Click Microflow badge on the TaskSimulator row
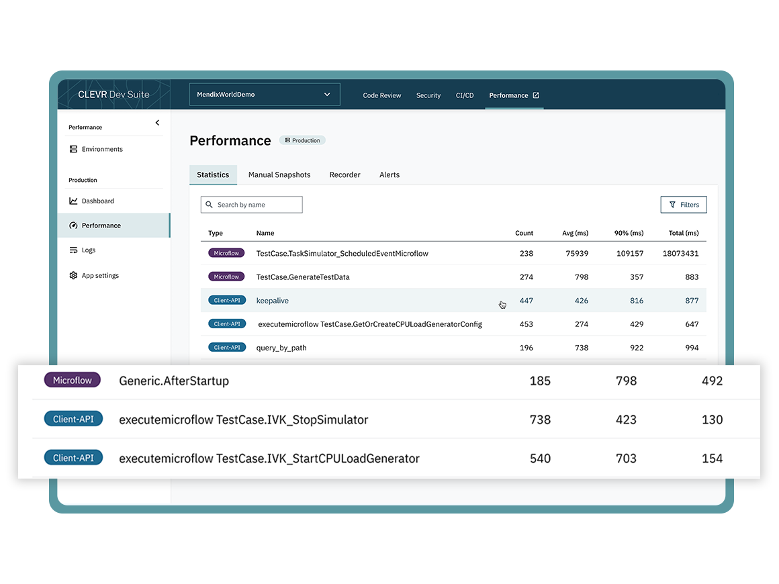 [226, 253]
